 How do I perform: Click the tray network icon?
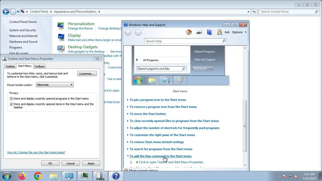(291, 176)
